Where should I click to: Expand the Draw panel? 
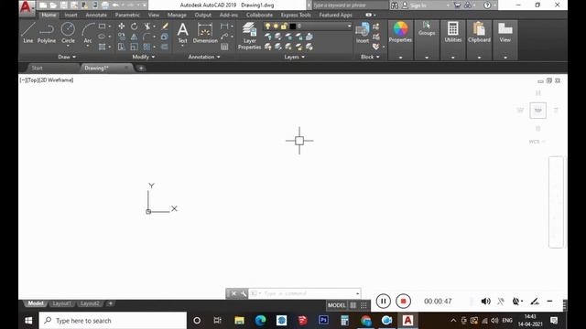67,57
